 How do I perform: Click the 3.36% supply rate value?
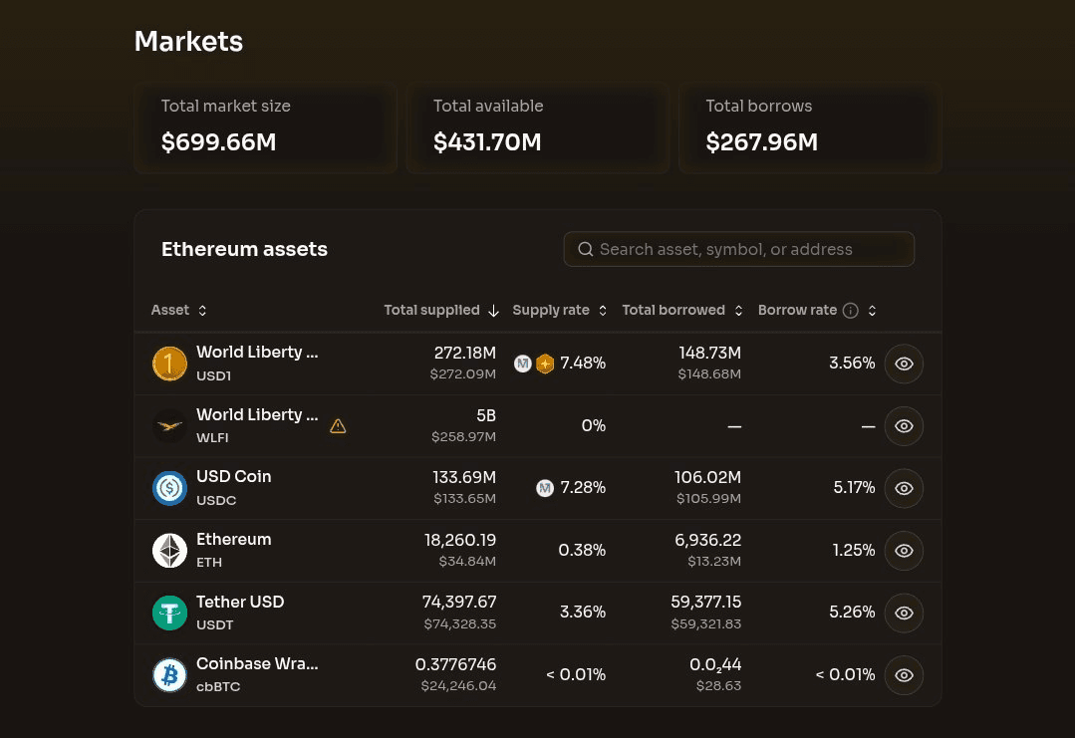click(x=583, y=612)
